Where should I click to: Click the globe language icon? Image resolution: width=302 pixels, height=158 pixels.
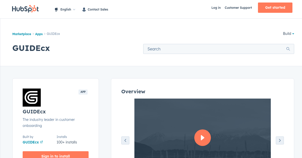[56, 10]
